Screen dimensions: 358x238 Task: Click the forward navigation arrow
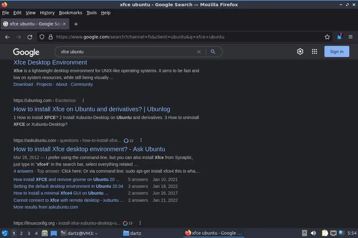19,37
